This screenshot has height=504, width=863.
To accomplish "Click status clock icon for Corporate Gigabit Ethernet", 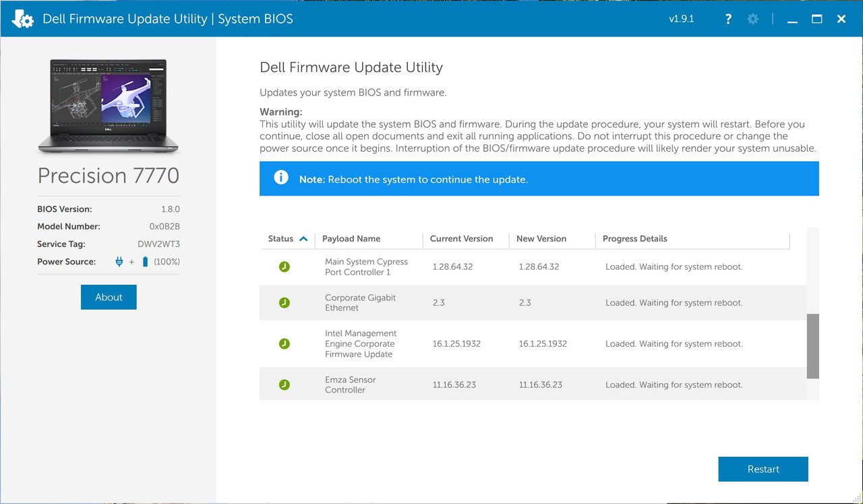I will click(x=285, y=303).
